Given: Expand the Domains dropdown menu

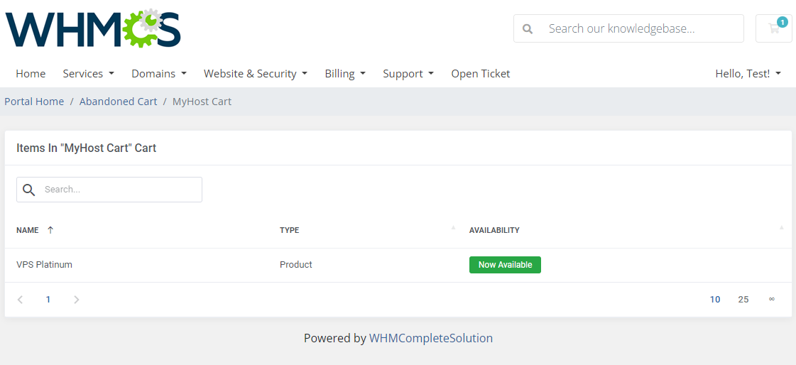Looking at the screenshot, I should coord(159,74).
